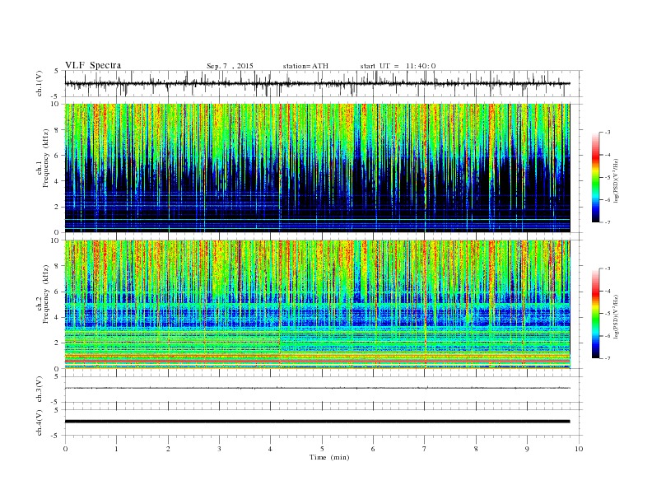Click the 'station=ATH' label
Image resolution: width=652 pixels, height=504 pixels.
[305, 66]
